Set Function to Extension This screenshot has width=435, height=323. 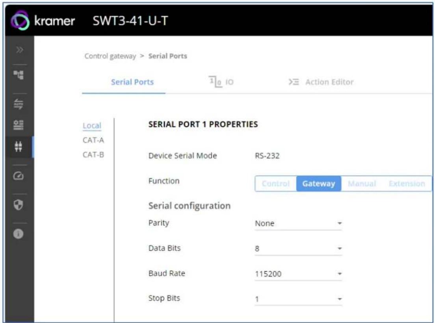pos(407,184)
